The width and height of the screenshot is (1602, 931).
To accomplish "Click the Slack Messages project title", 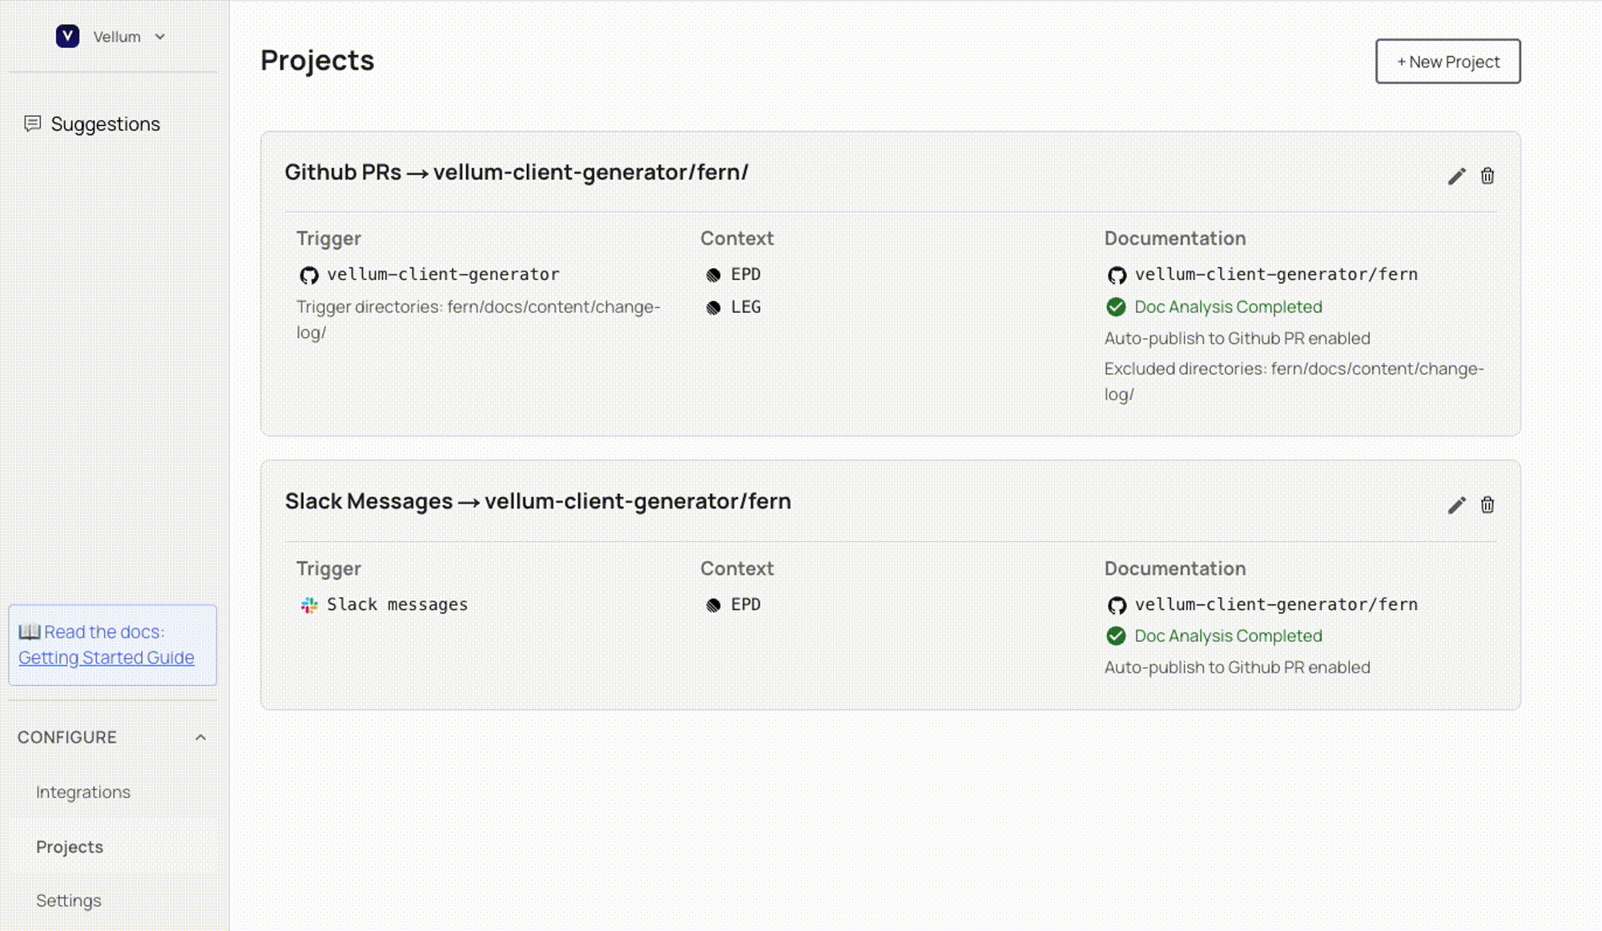I will pyautogui.click(x=537, y=501).
